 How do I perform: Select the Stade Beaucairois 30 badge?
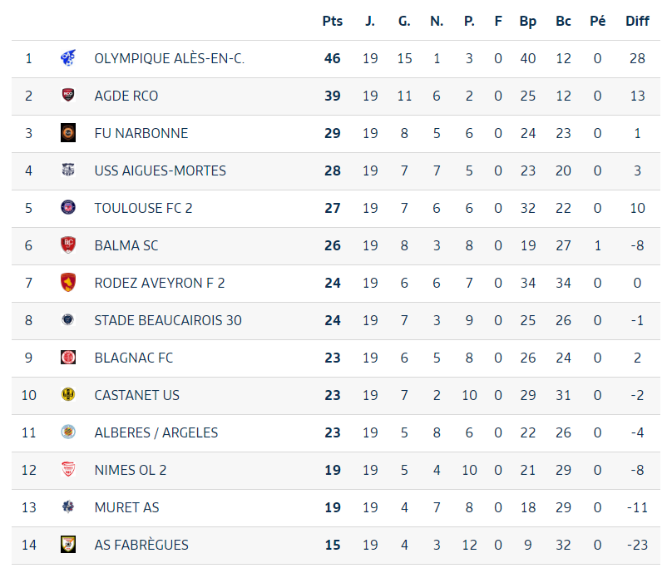click(68, 320)
